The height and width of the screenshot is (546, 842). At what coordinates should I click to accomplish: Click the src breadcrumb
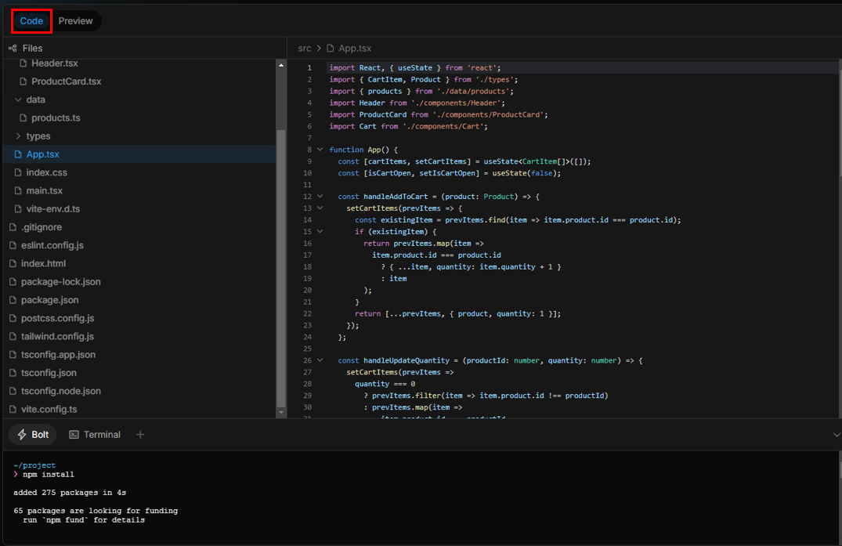[x=305, y=49]
